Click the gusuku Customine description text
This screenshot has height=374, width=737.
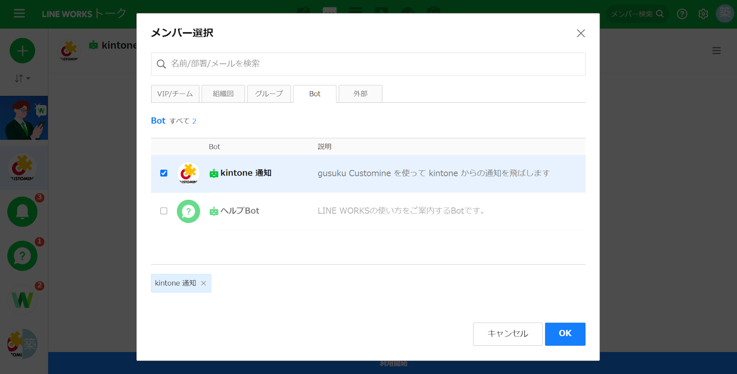[x=433, y=173]
